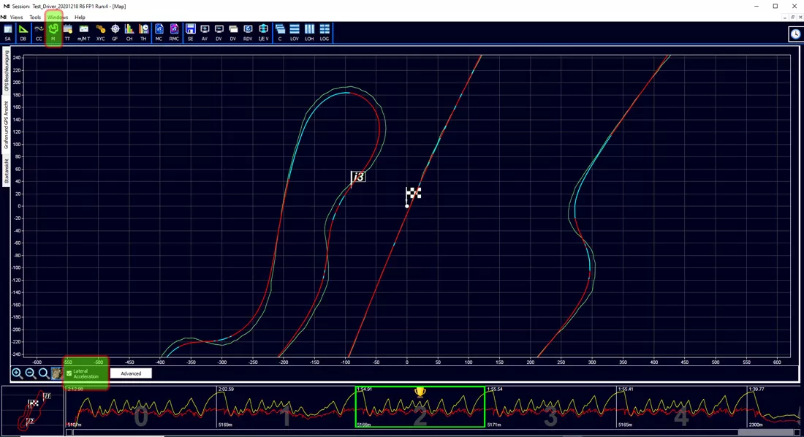Open the GF target icon
804x437 pixels.
pyautogui.click(x=115, y=32)
